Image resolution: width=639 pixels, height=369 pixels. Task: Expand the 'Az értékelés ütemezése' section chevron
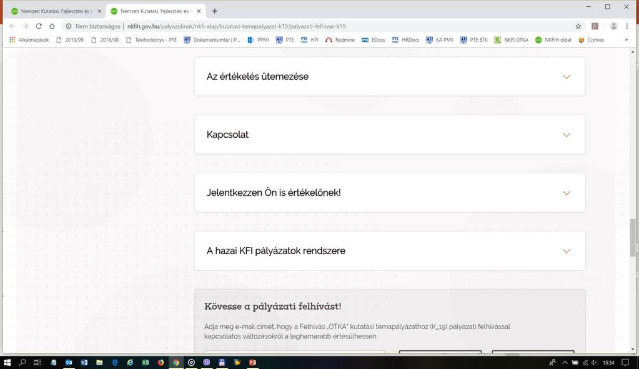point(566,77)
